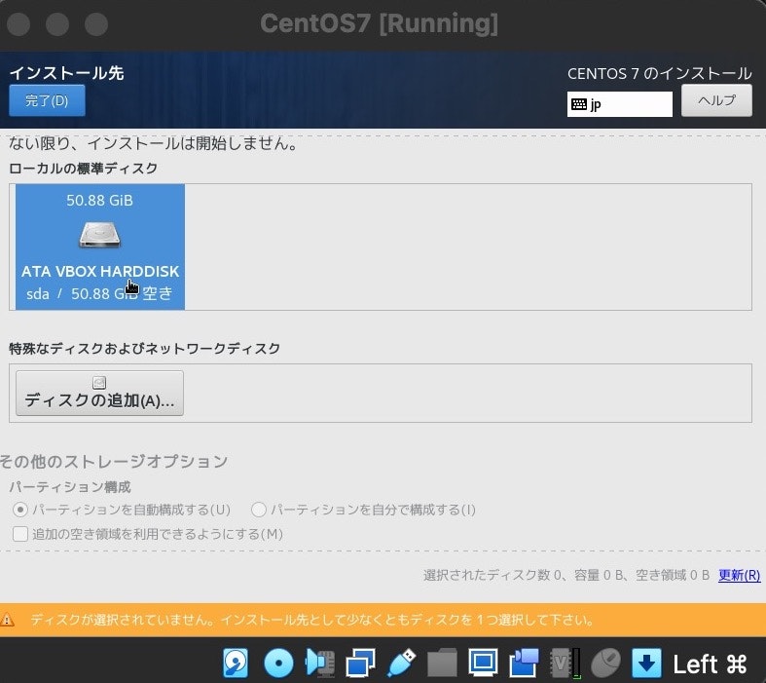This screenshot has width=766, height=683.
Task: Click the 完了(D) done button
Action: [x=47, y=100]
